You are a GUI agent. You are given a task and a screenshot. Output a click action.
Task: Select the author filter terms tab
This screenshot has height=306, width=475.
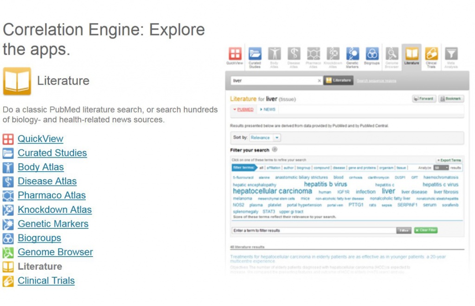click(x=289, y=168)
